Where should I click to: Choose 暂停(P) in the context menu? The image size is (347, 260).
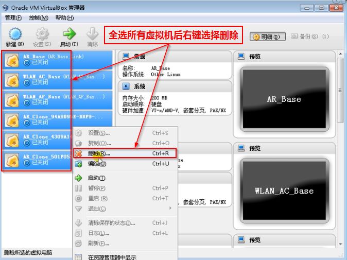125,188
